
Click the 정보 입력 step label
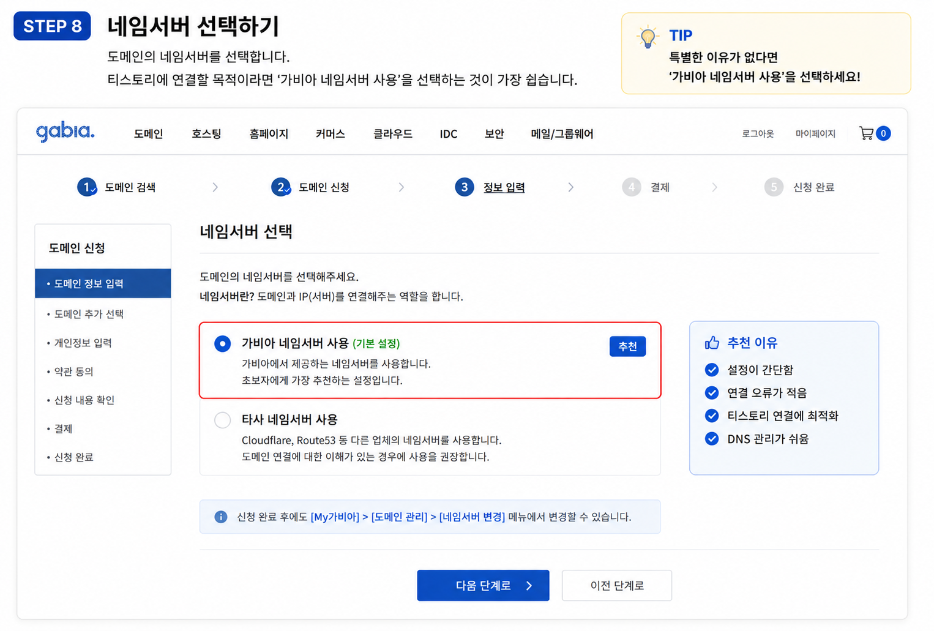coord(504,187)
